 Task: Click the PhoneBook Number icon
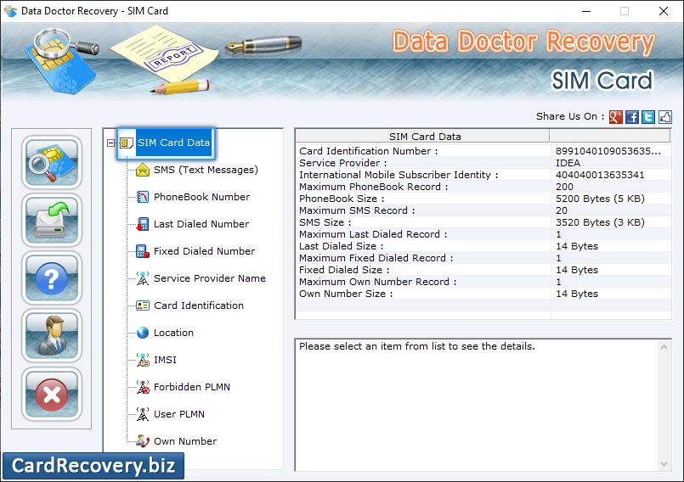click(143, 197)
